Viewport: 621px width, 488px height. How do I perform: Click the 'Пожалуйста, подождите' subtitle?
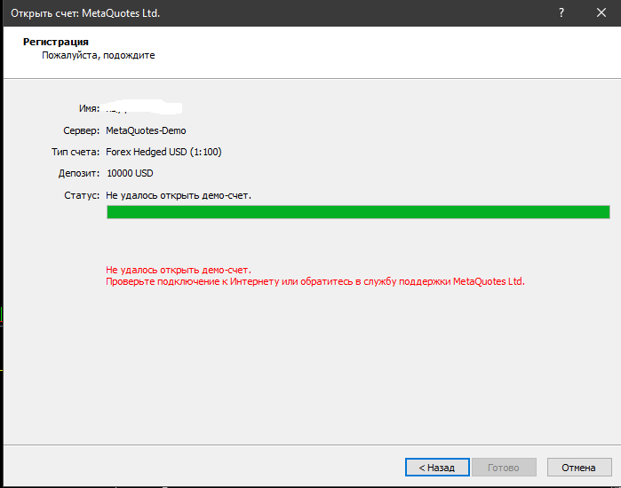coord(99,55)
